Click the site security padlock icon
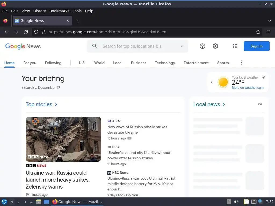Image resolution: width=275 pixels, height=206 pixels. point(44,32)
